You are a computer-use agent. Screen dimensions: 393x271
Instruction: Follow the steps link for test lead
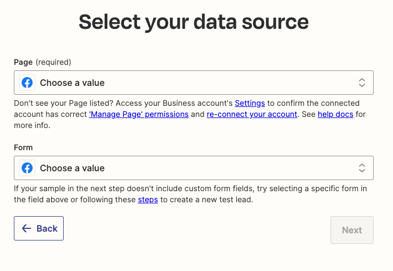click(148, 200)
